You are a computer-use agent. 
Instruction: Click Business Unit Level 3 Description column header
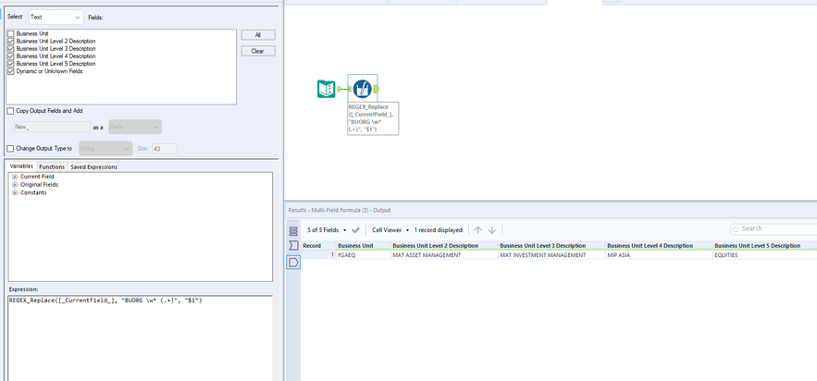tap(551, 246)
